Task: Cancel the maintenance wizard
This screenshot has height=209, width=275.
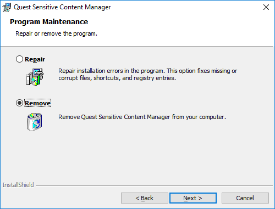Action: [245, 198]
